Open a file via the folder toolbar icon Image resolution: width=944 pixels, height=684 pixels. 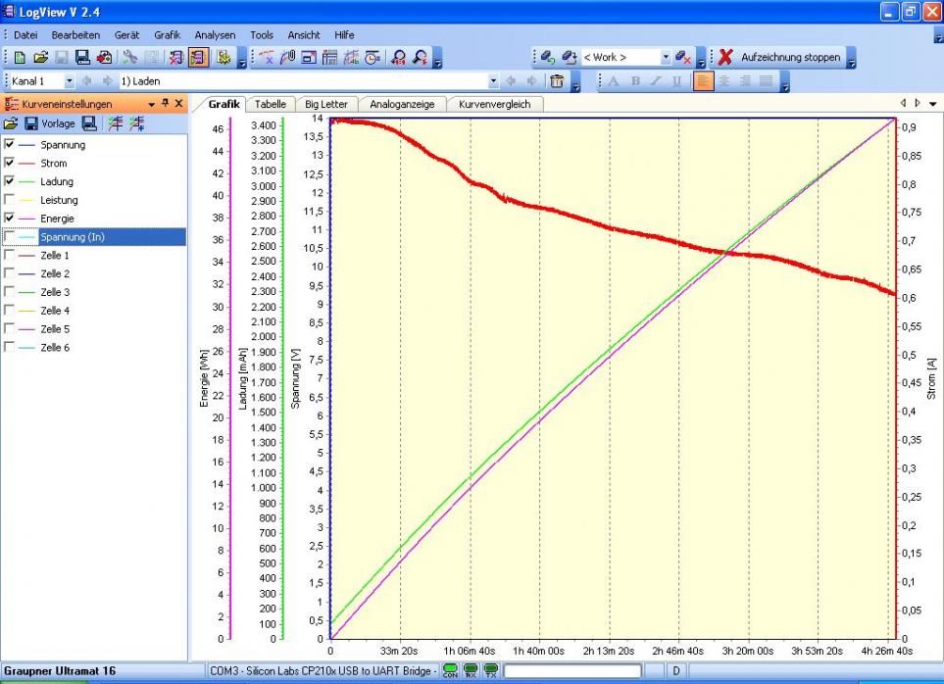[x=40, y=58]
